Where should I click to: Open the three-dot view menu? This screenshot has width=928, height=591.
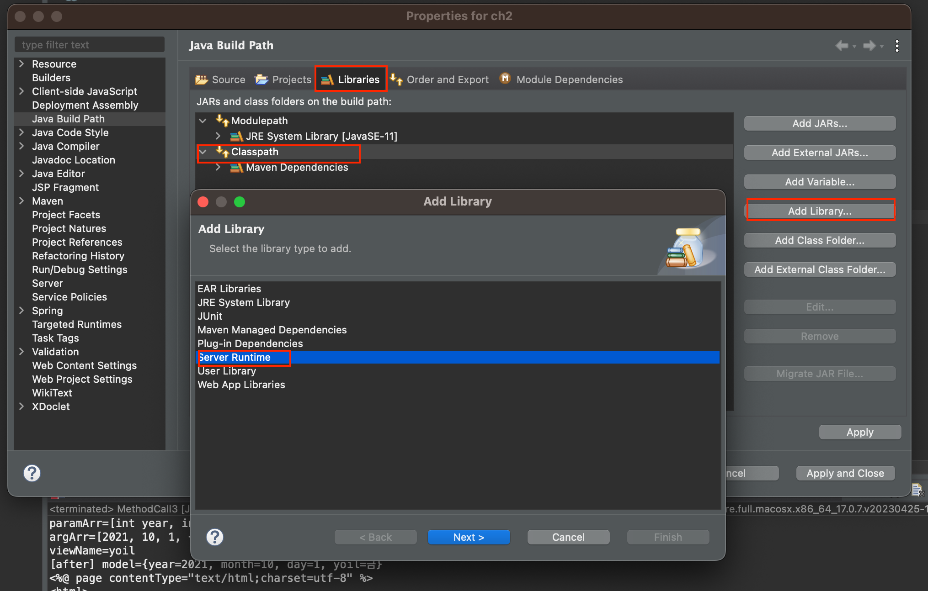pos(897,46)
